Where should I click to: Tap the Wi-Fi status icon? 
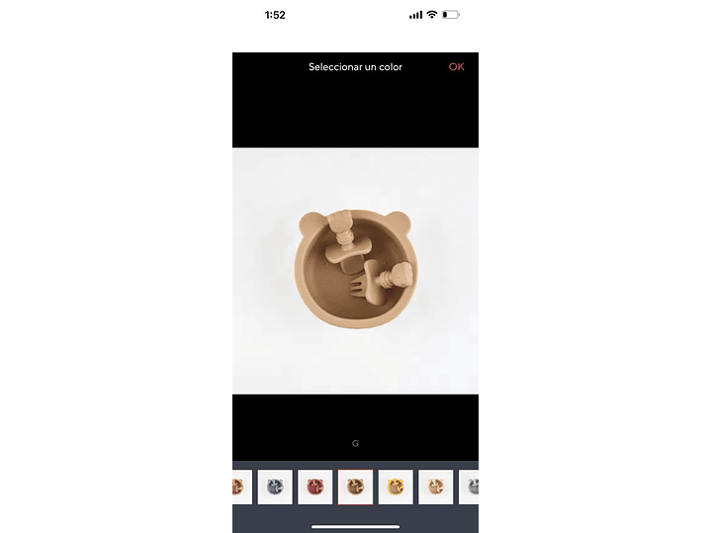click(432, 15)
